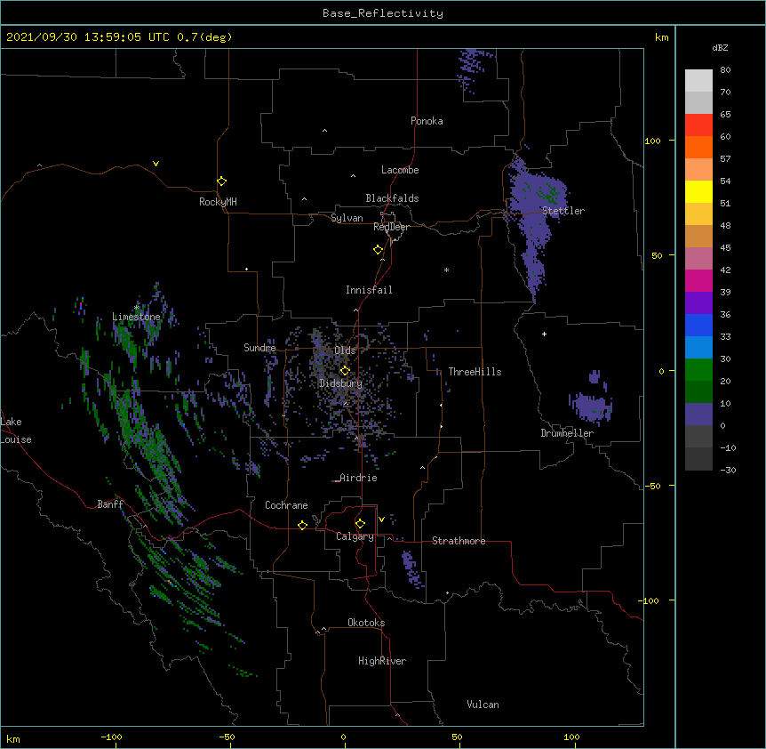Image resolution: width=766 pixels, height=749 pixels.
Task: Select the Strathmore label
Action: click(459, 541)
